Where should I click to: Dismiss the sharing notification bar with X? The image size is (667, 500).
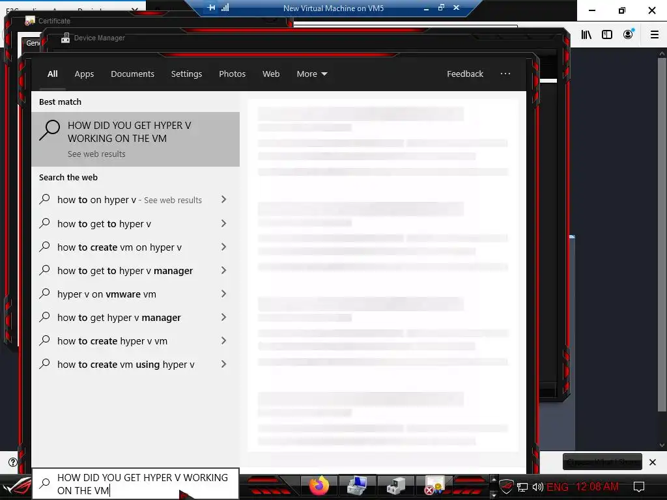(x=653, y=462)
